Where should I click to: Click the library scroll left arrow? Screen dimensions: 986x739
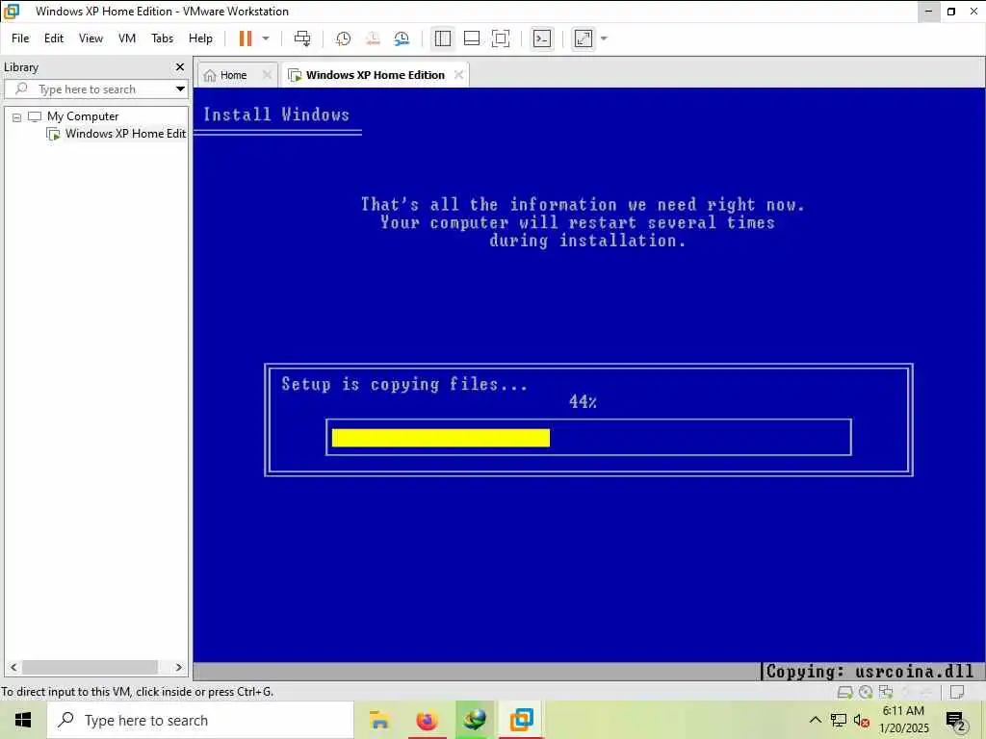[x=13, y=667]
